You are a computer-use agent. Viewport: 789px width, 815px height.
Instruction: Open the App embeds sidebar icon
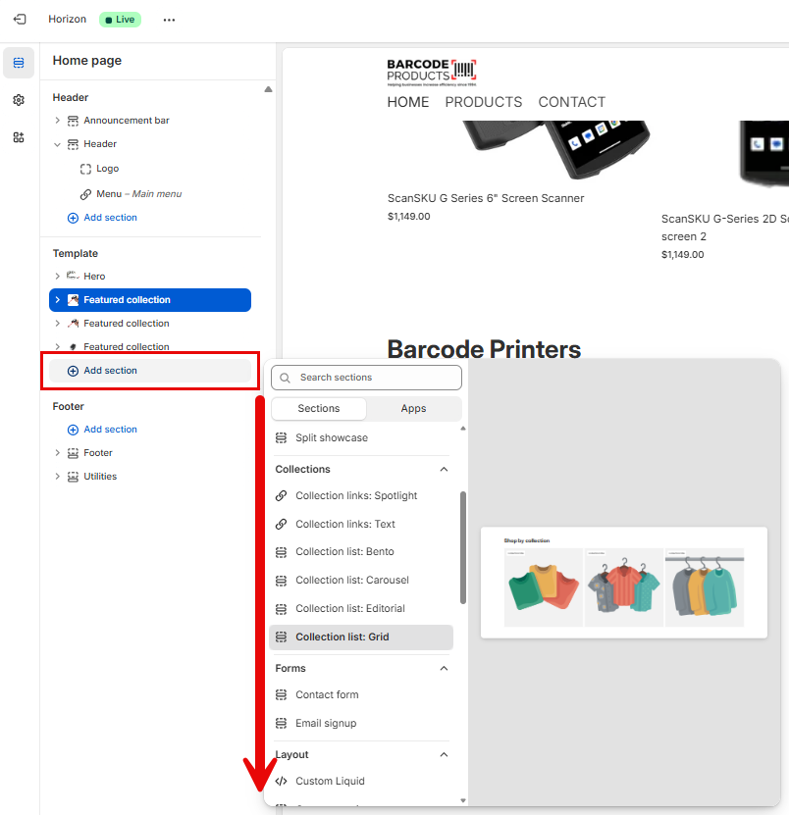coord(19,137)
